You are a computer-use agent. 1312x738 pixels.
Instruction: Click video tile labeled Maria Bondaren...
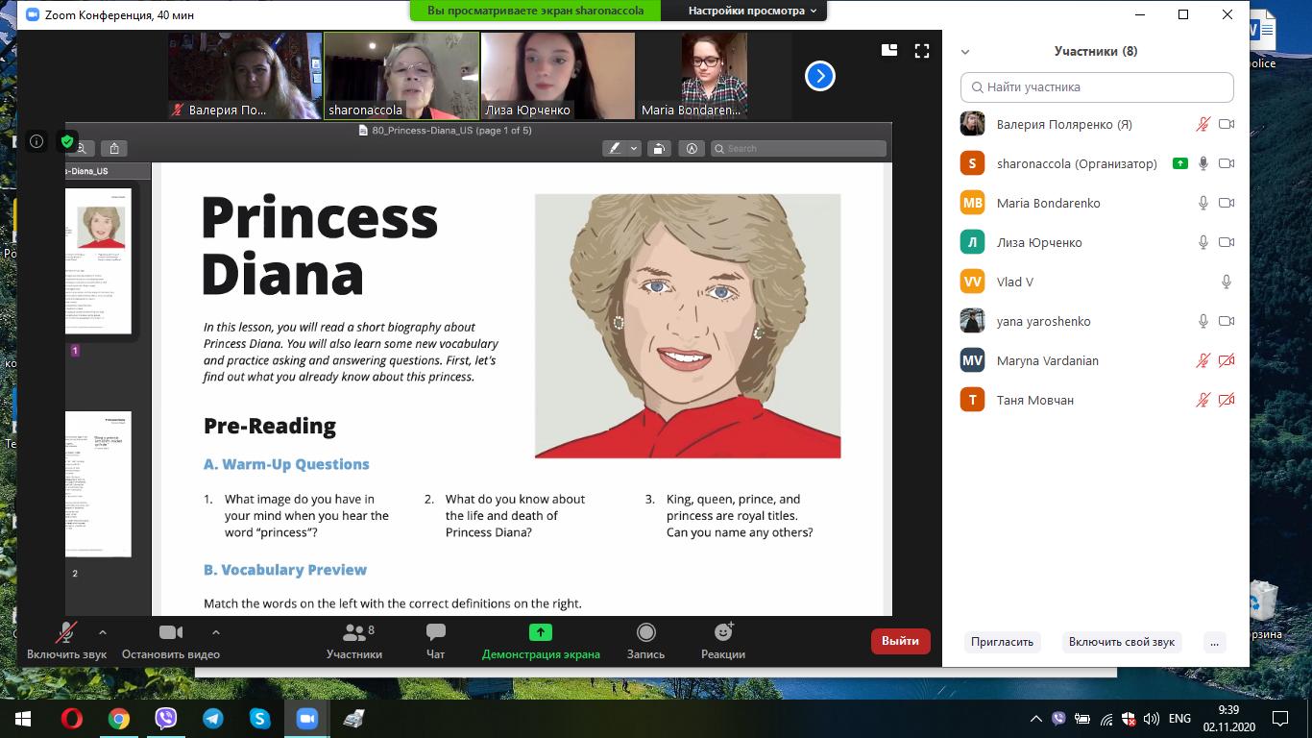[715, 75]
